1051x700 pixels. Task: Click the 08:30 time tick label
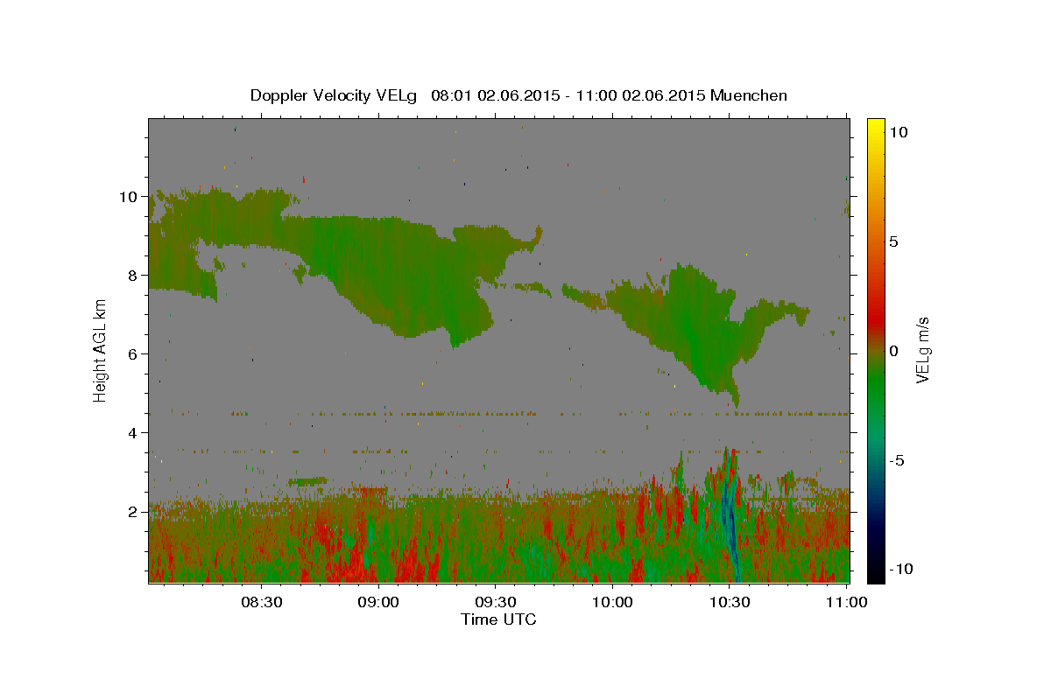262,603
